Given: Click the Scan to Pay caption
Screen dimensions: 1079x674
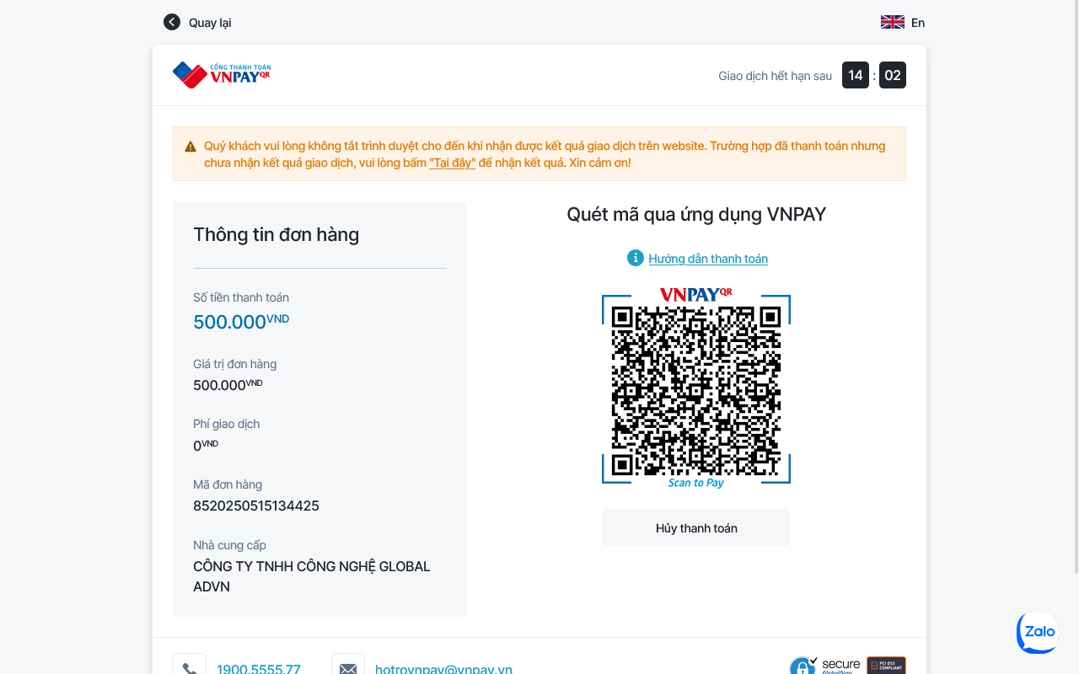Looking at the screenshot, I should pos(696,483).
